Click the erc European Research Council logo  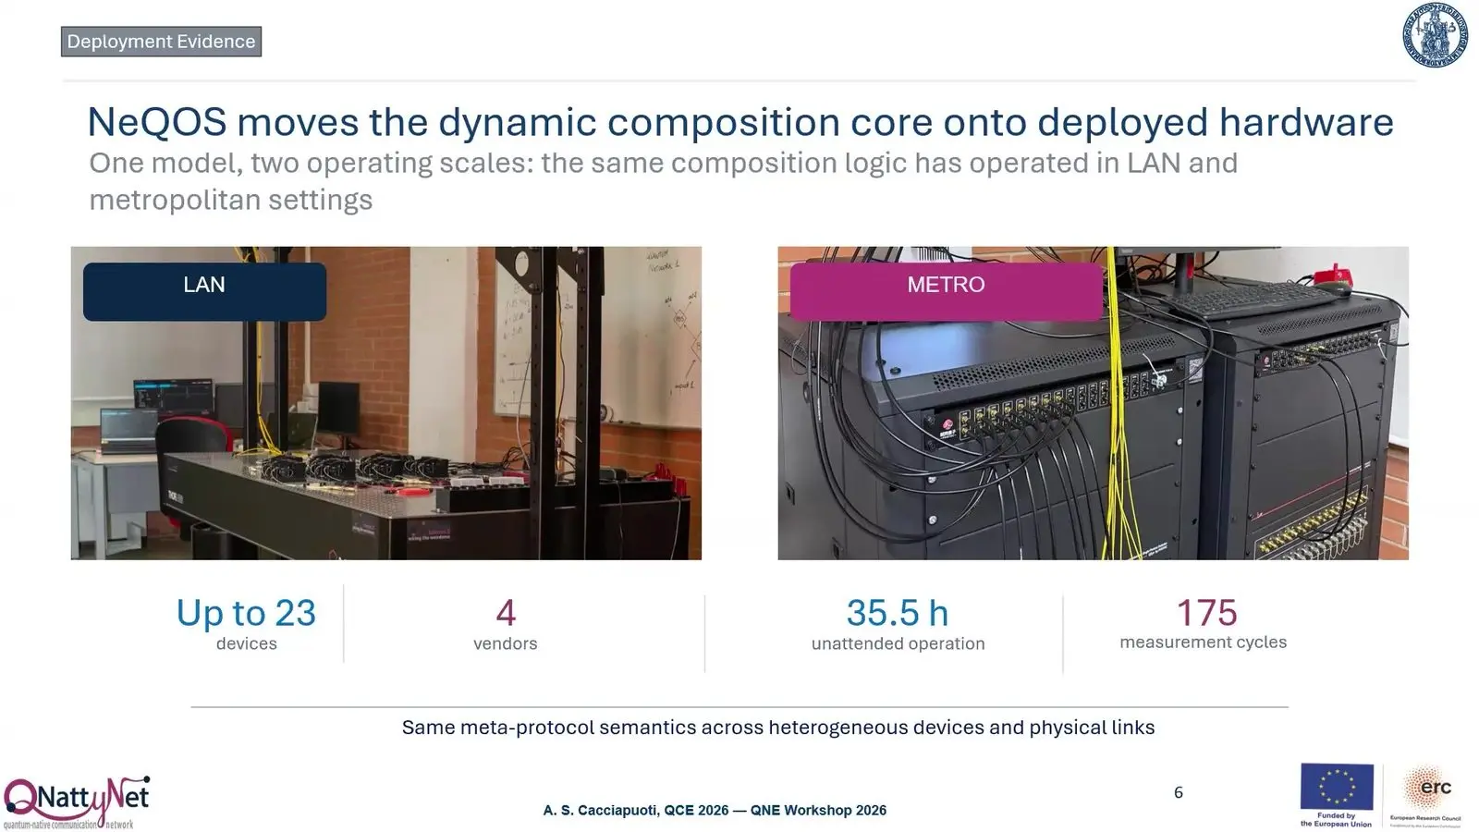[x=1426, y=795]
